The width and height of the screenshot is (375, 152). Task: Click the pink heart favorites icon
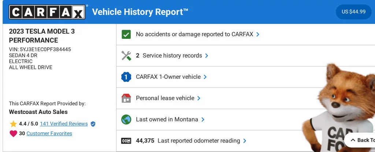[x=13, y=134]
